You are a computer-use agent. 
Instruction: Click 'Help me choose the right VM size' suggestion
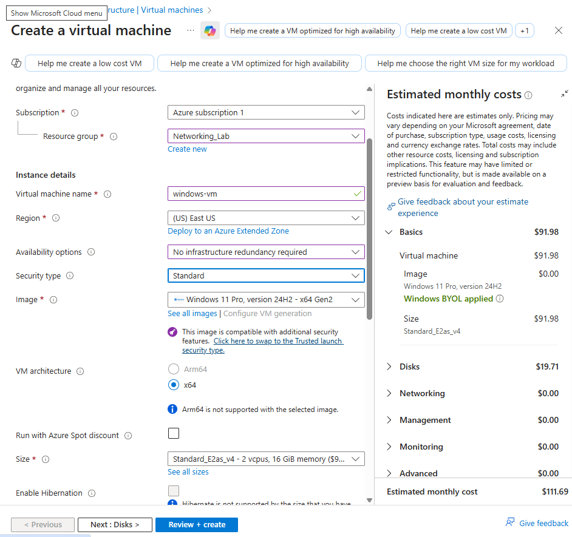pos(466,64)
